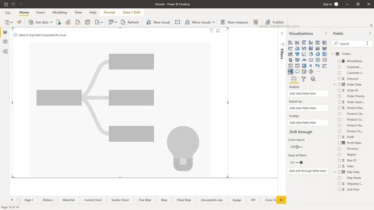Select the R script visual
Viewport: 374px width, 210px height.
tap(311, 66)
